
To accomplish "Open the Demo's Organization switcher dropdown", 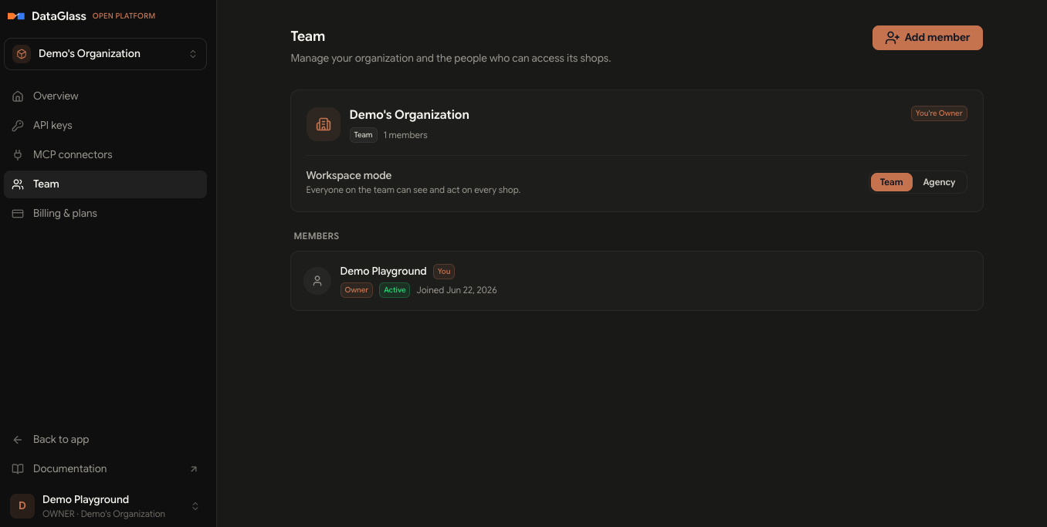I will [x=106, y=54].
